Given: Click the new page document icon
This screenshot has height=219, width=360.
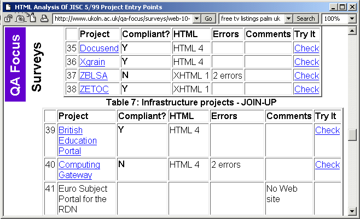Looking at the screenshot, I should (x=33, y=17).
